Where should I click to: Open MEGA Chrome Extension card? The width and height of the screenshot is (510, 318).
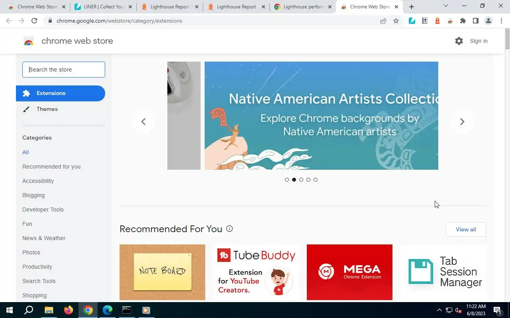click(349, 272)
